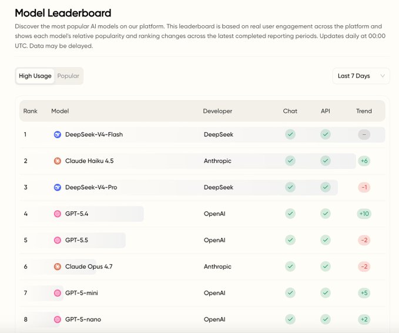Image resolution: width=399 pixels, height=333 pixels.
Task: Click the -2 trend badge for Claude Opus 4.7
Action: [364, 267]
